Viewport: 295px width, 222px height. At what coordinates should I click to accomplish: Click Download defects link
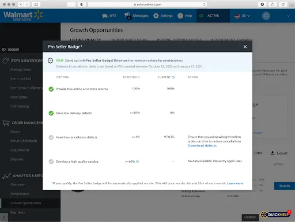[202, 146]
